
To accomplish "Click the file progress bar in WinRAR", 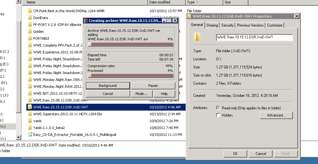I will 130,44.
